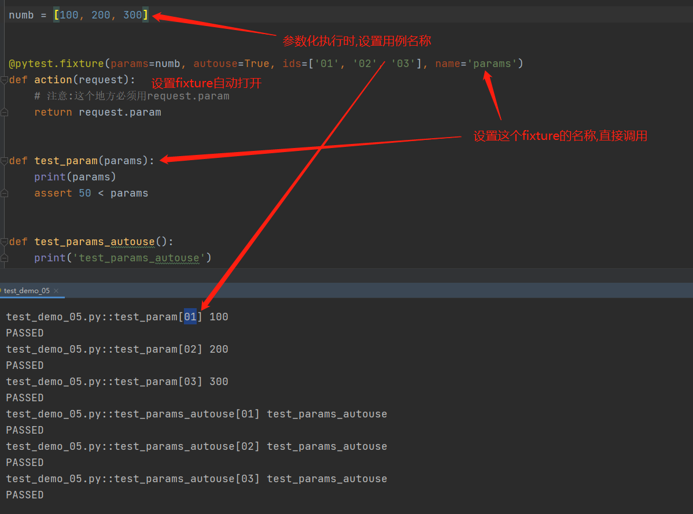Click the highlighted 01 in test_param[01] output
693x514 pixels.
pyautogui.click(x=190, y=317)
